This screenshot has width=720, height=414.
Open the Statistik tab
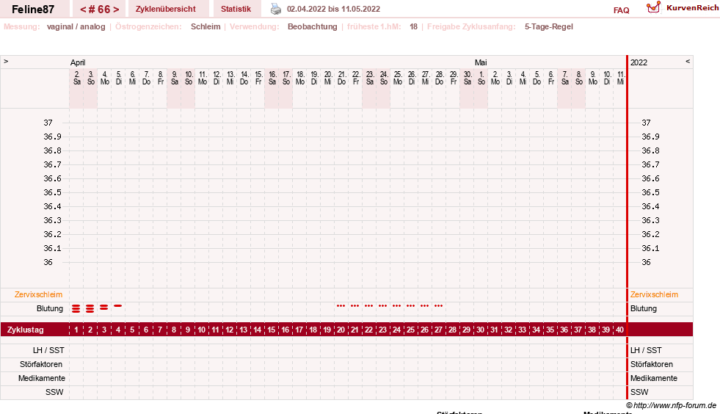[236, 9]
